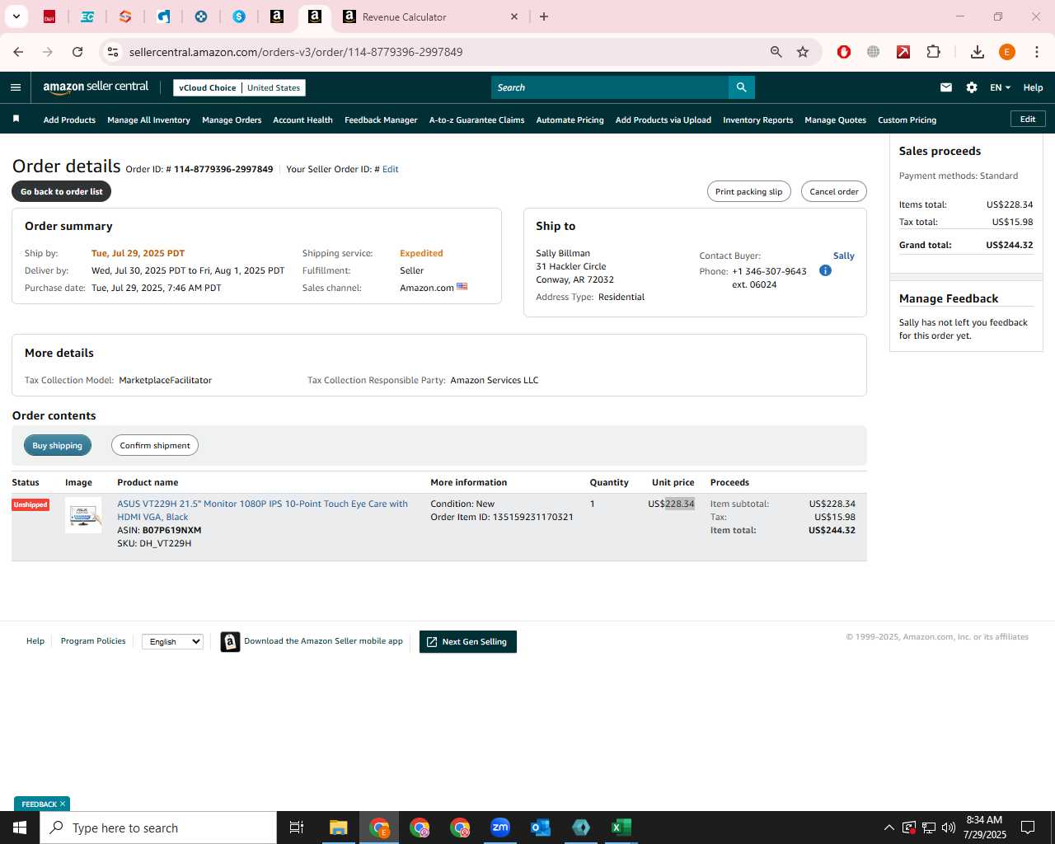The image size is (1055, 844).
Task: Open Zoom from the taskbar
Action: click(x=500, y=828)
